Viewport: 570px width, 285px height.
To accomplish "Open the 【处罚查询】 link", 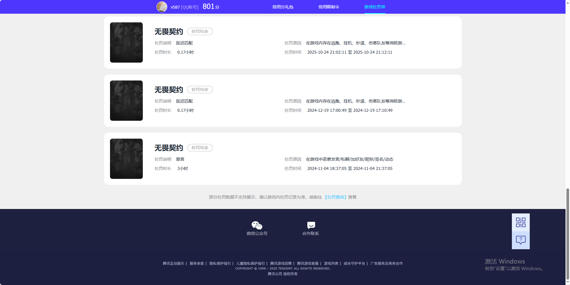I will pos(335,197).
